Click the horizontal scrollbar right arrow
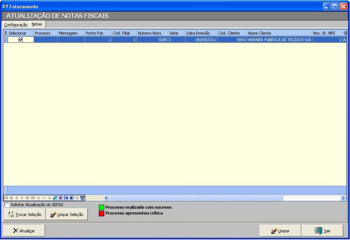The width and height of the screenshot is (350, 240). coord(343,198)
